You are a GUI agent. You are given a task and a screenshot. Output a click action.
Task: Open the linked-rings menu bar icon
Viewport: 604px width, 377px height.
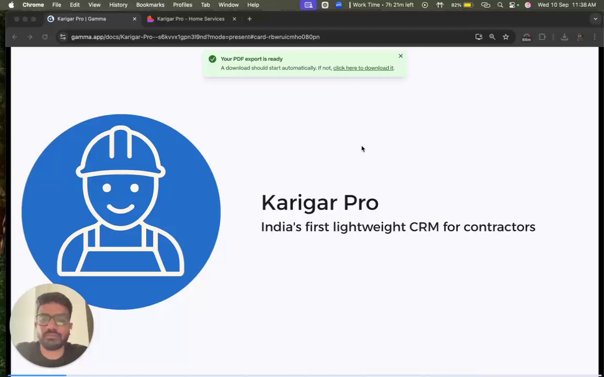tap(486, 5)
